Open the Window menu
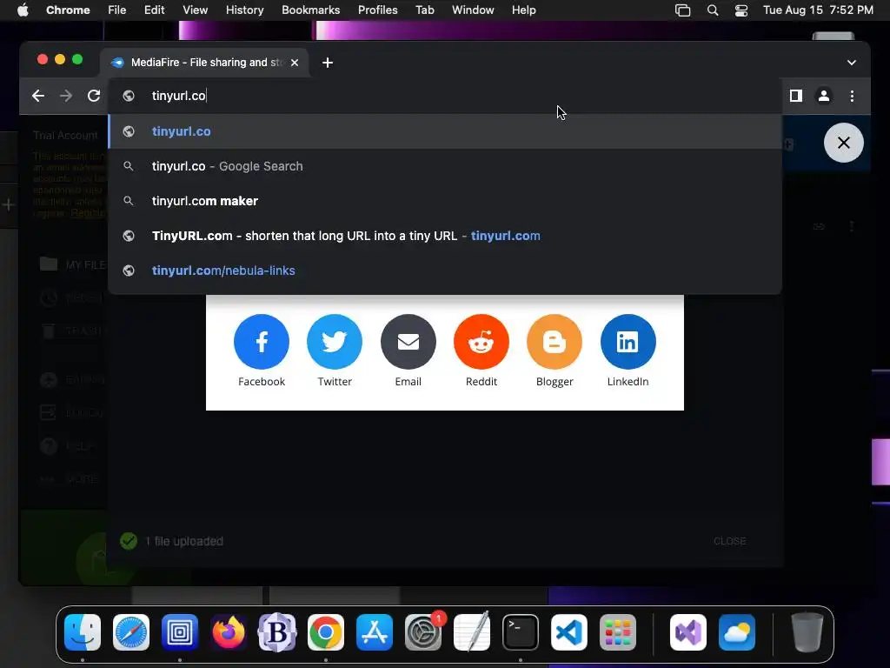Viewport: 890px width, 668px height. coord(473,10)
